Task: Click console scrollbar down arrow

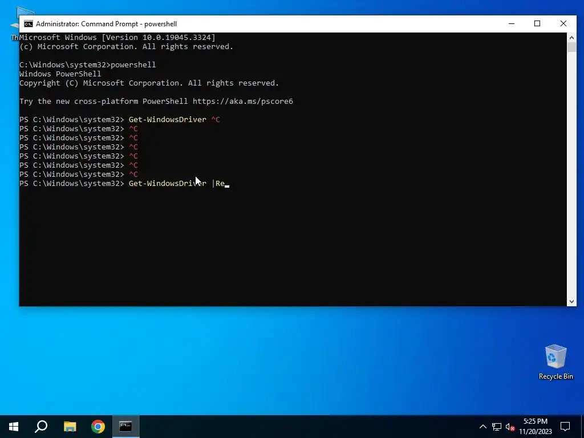Action: (571, 302)
